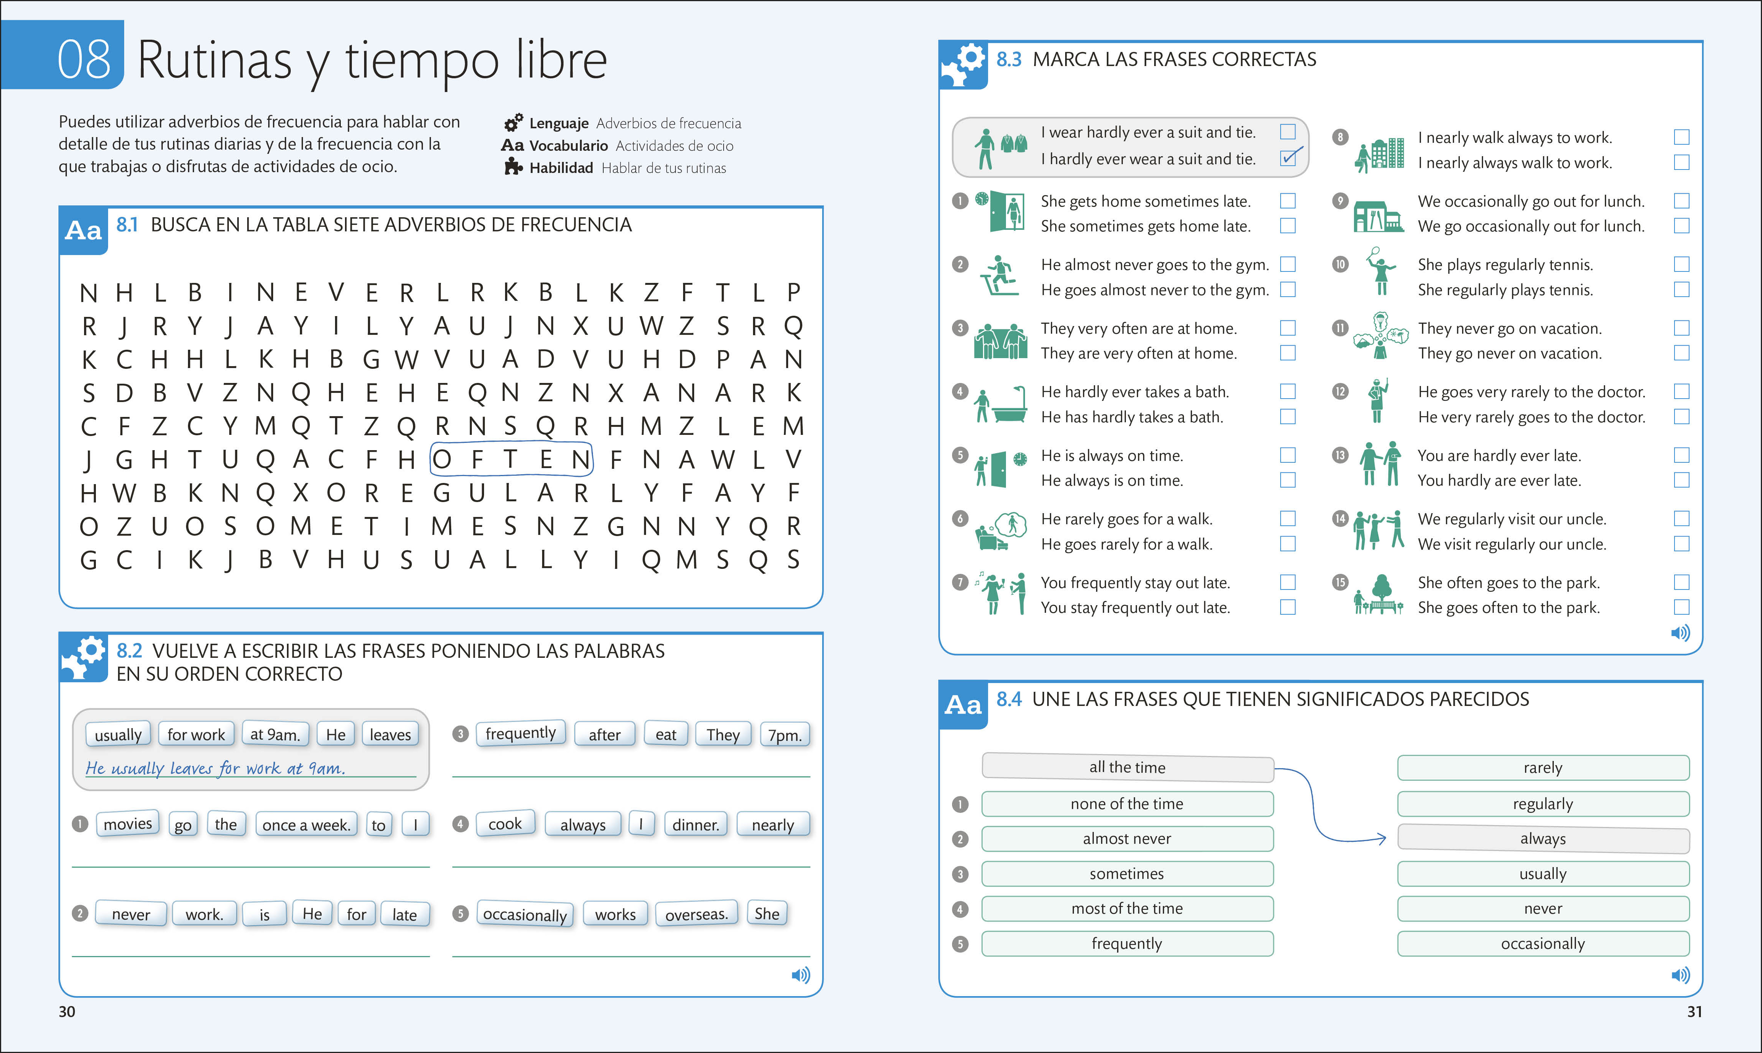
Task: Click the dancing people icon for sentence 7
Action: [x=1000, y=593]
